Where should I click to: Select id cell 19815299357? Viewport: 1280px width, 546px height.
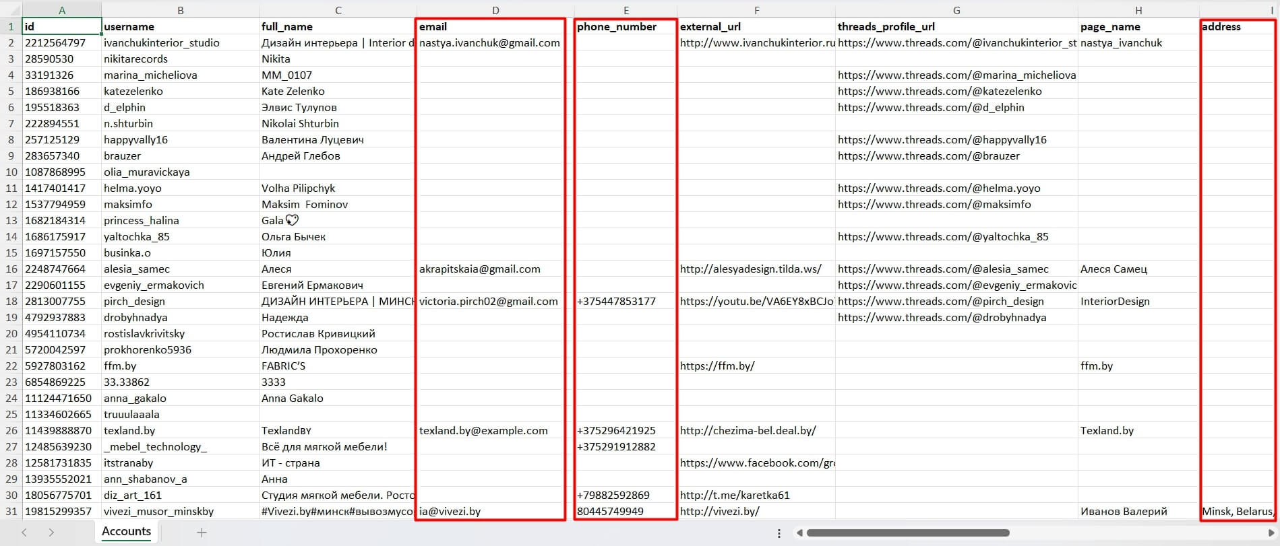tap(62, 511)
